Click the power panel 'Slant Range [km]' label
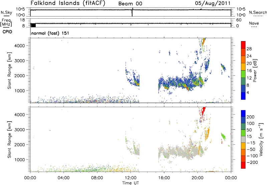267x185 pixels. tap(9, 70)
